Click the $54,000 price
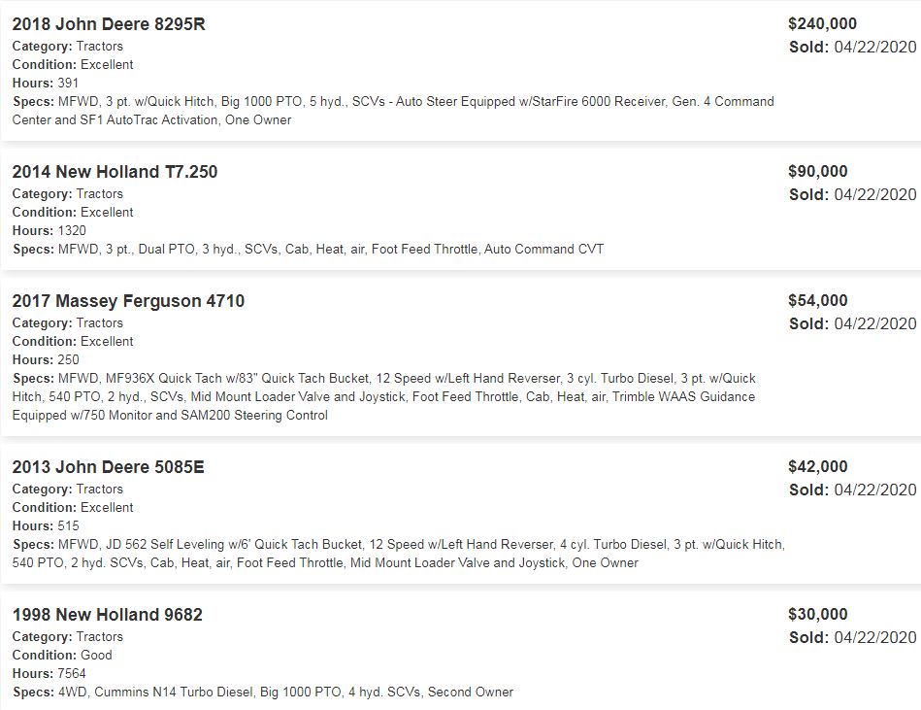The height and width of the screenshot is (710, 921). [817, 301]
